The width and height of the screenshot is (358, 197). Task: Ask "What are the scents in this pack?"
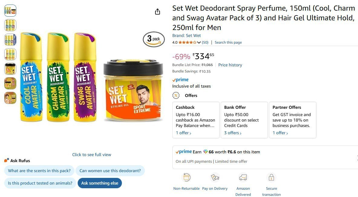click(x=39, y=171)
